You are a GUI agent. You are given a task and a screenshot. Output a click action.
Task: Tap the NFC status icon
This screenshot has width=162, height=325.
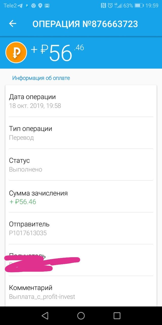[x=103, y=6]
